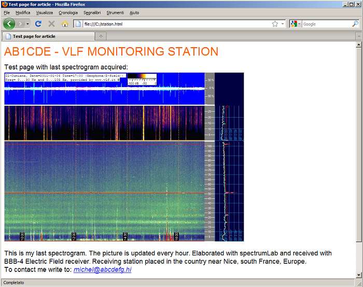
Task: Click the 'Test page with last spectrogram acquired' text
Action: coord(66,67)
